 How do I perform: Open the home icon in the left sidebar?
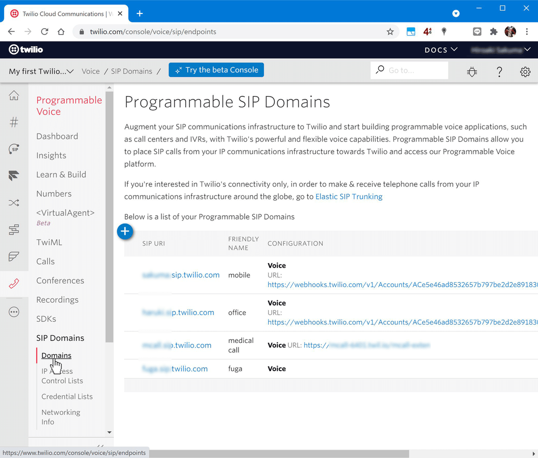(x=14, y=95)
